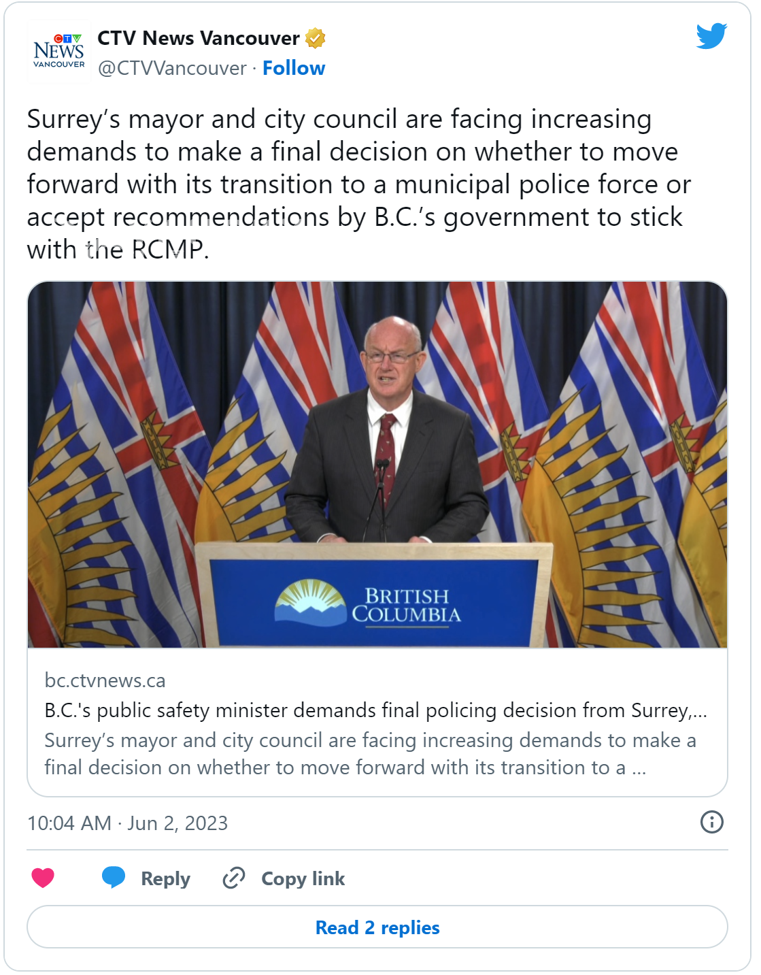Viewport: 761px width, 975px height.
Task: Open the CTV News Vancouver display name
Action: pos(199,38)
